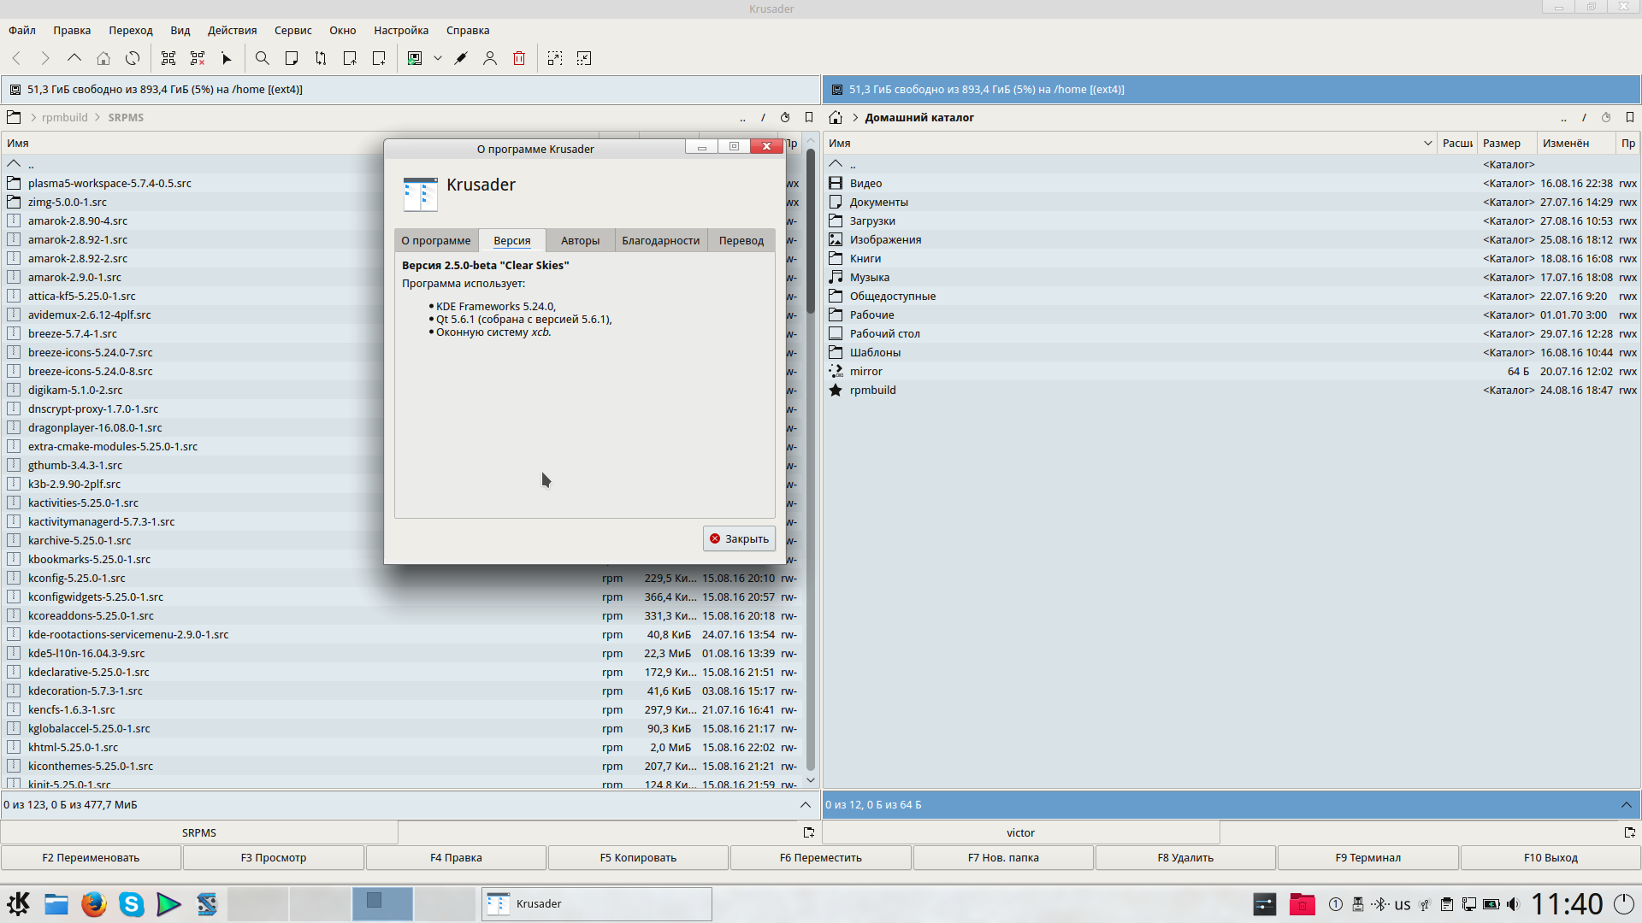Screen dimensions: 1642x923
Task: Switch to the Благодарности tab
Action: [x=660, y=240]
